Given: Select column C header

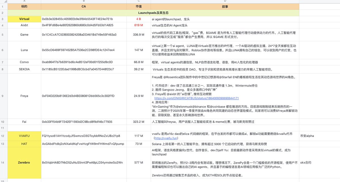Looking at the screenshot, I should (x=139, y=1).
